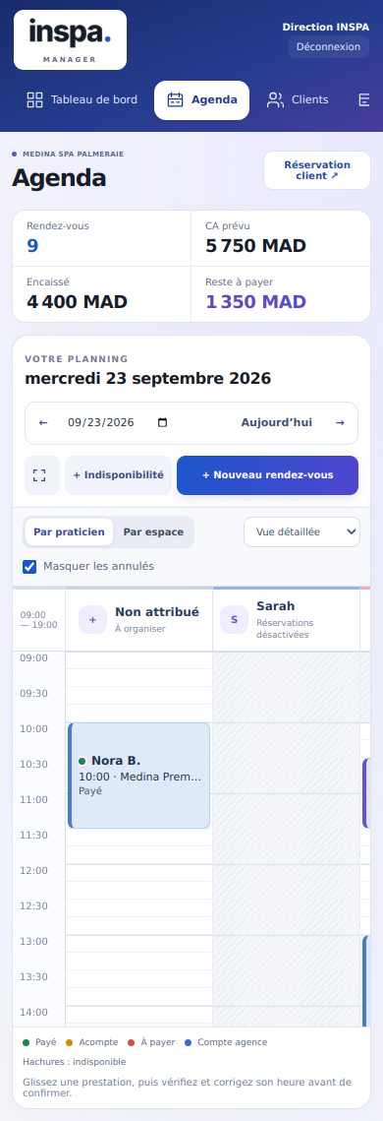
Task: Open the calendar picker icon in date field
Action: coord(163,422)
